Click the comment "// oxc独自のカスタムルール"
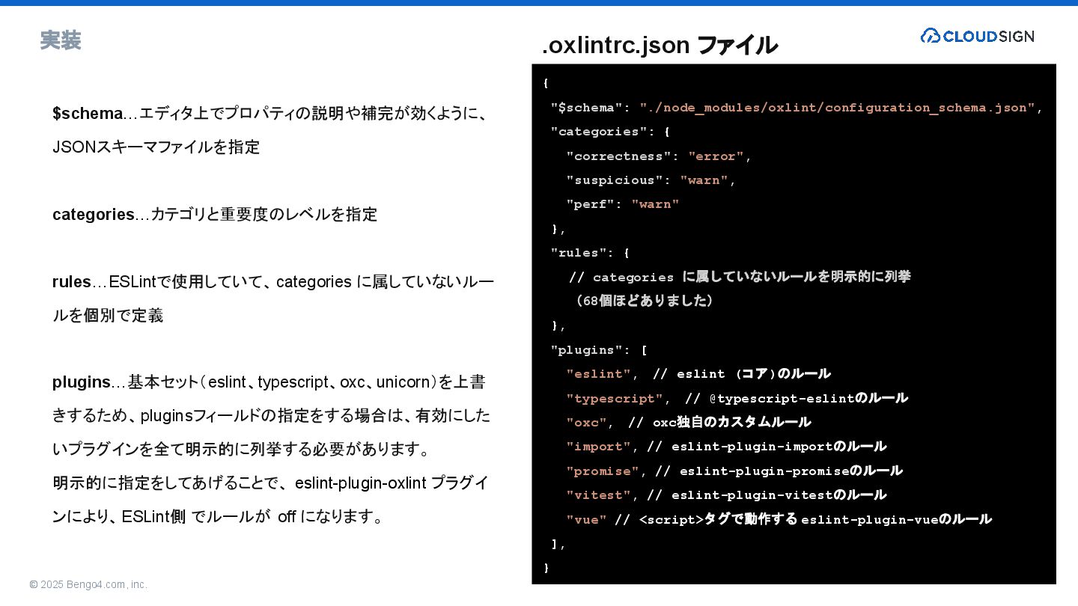This screenshot has width=1078, height=606. pos(719,423)
